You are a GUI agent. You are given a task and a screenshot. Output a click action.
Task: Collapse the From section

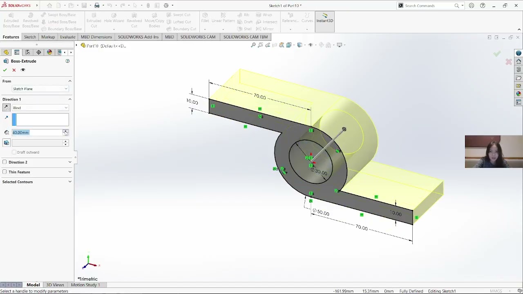(70, 81)
